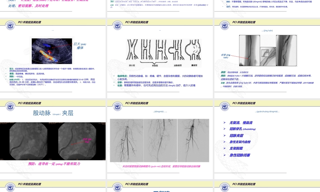Click the middle image of the three leg angiograms
The width and height of the screenshot is (320, 192).
coord(160,140)
